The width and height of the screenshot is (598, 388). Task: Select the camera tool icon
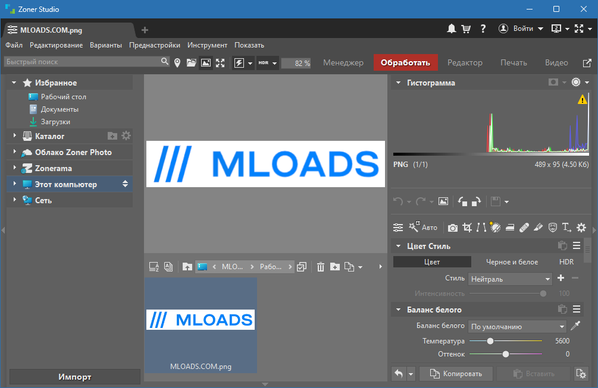point(453,228)
